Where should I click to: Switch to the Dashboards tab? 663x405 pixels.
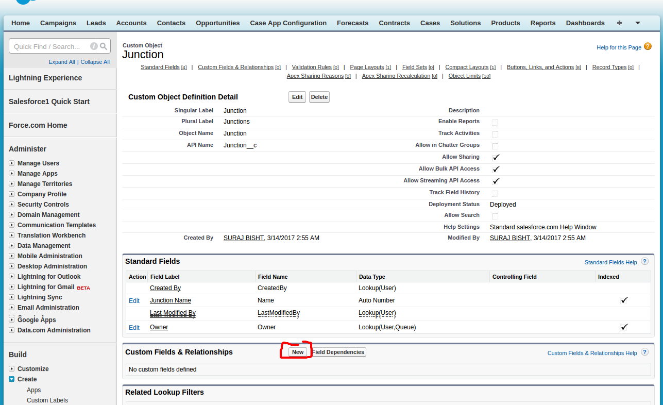click(x=585, y=23)
